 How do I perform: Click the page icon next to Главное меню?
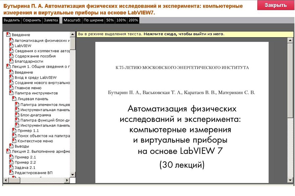coord(12,88)
